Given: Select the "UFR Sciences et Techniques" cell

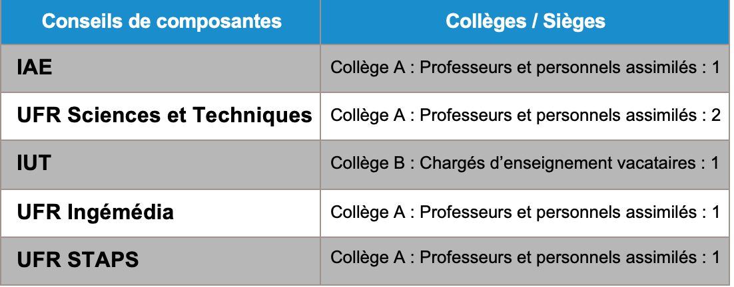Looking at the screenshot, I should click(x=165, y=116).
